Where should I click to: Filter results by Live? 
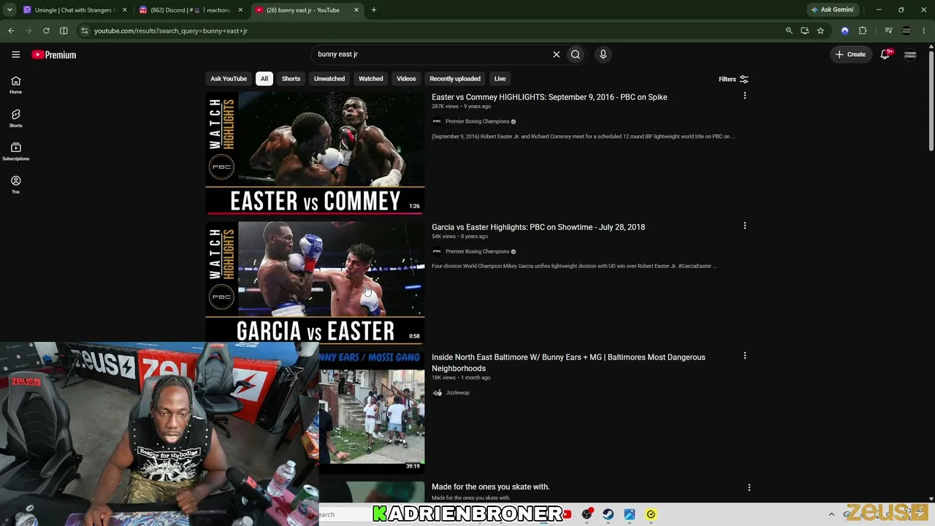(x=500, y=79)
